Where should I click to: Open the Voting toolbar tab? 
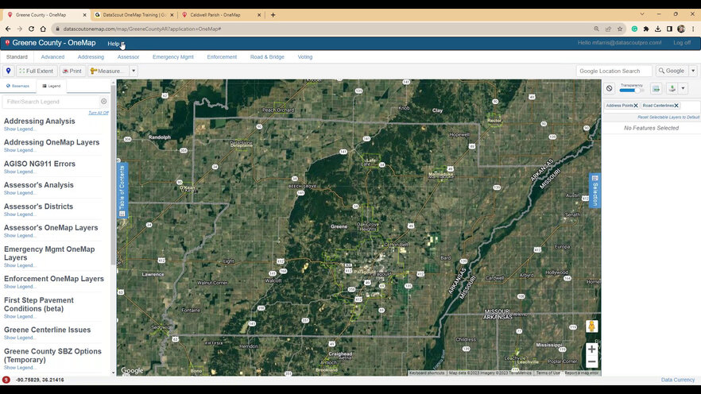point(305,57)
